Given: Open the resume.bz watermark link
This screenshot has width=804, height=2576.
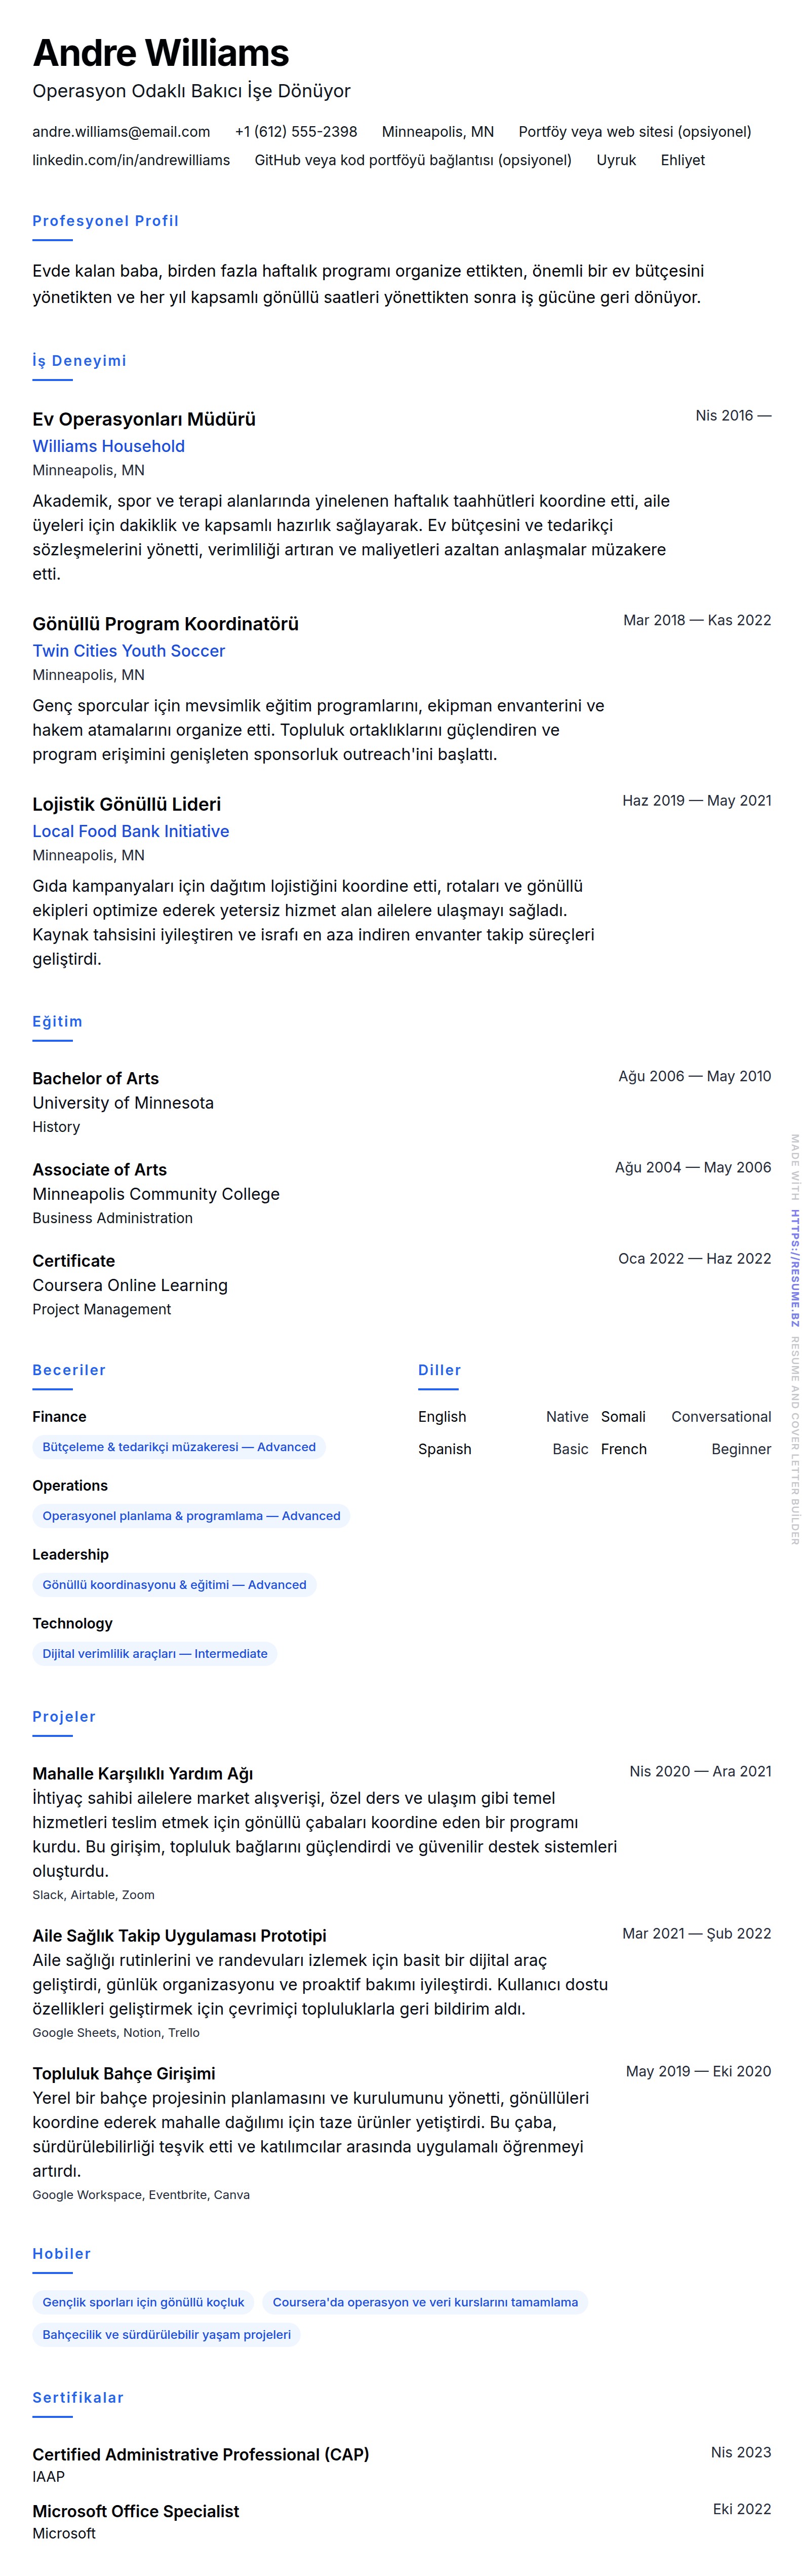Looking at the screenshot, I should (795, 1268).
